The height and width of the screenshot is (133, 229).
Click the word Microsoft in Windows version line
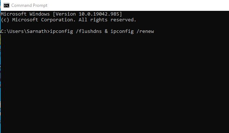click(14, 14)
